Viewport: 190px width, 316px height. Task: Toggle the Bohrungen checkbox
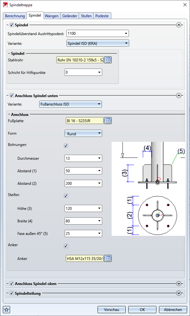point(66,146)
